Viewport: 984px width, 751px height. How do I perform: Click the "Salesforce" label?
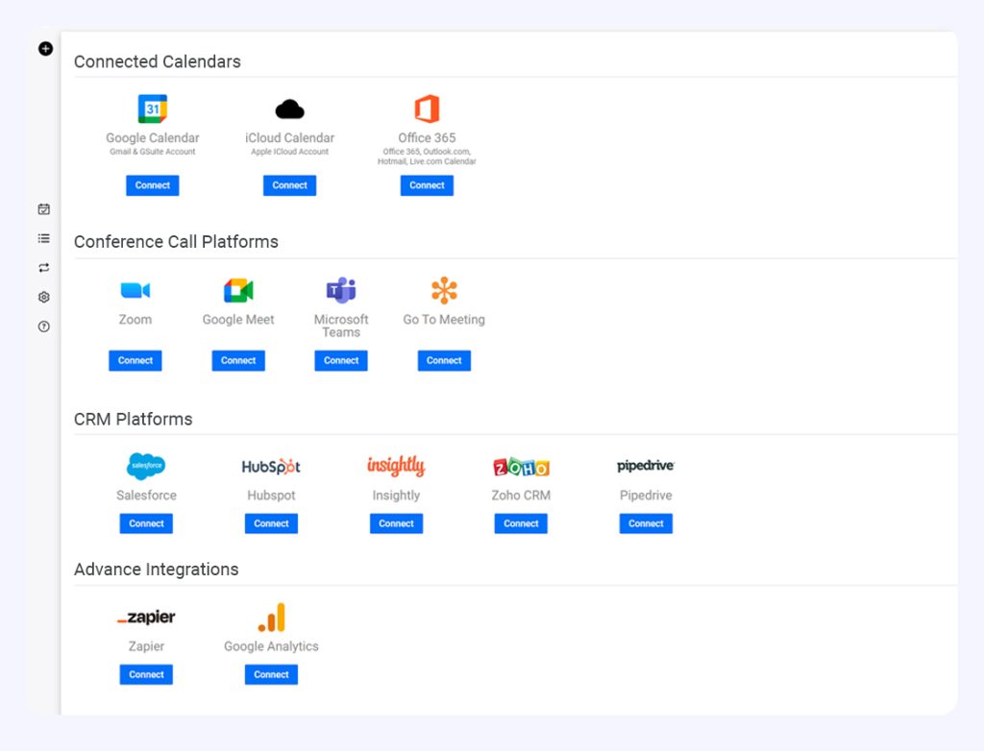[146, 495]
